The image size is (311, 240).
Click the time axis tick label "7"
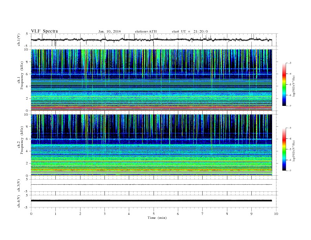point(203,214)
